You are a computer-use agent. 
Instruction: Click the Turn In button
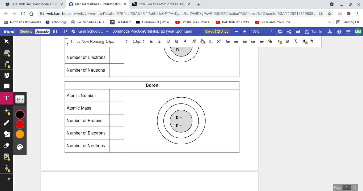pyautogui.click(x=314, y=32)
